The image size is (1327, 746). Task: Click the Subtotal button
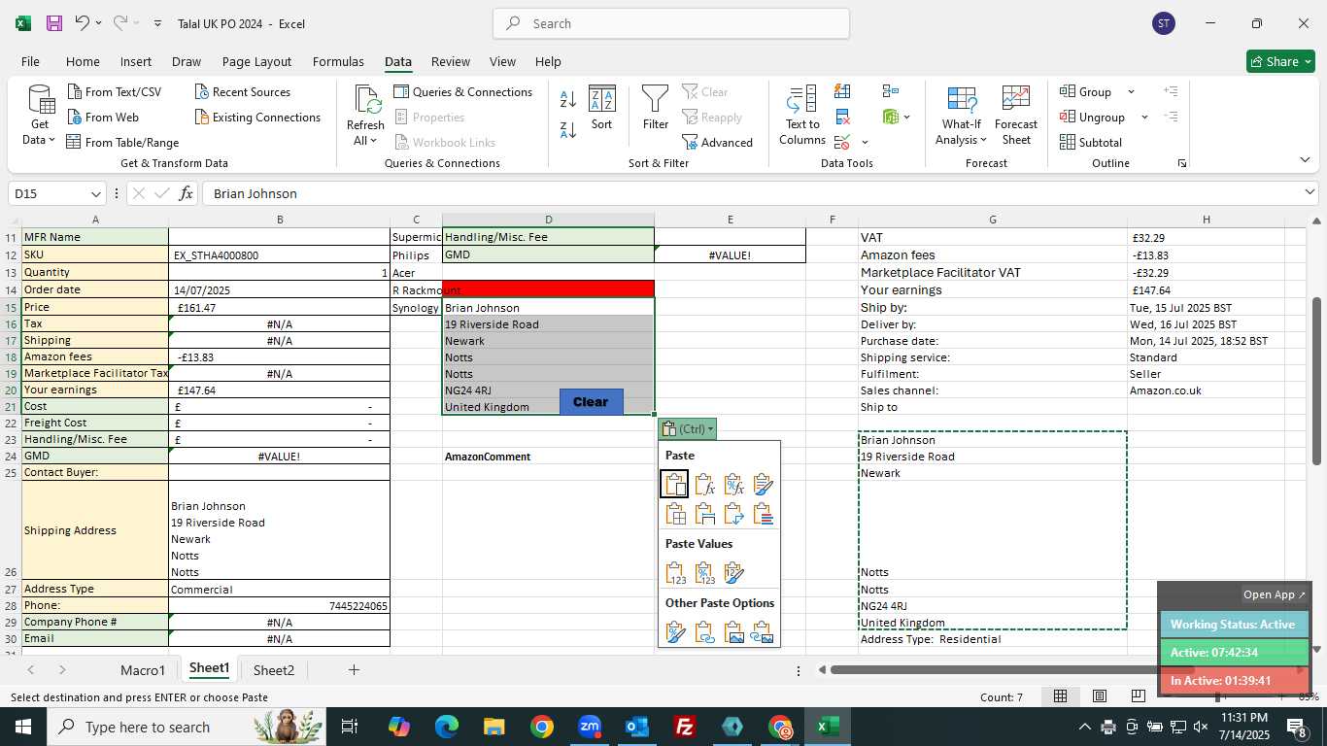[1091, 143]
